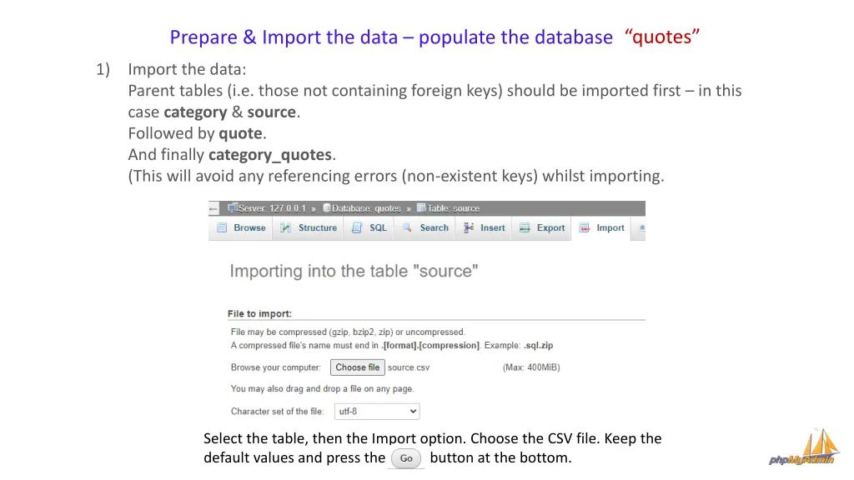Click the selected source.csv file name
The width and height of the screenshot is (854, 480).
pyautogui.click(x=409, y=367)
